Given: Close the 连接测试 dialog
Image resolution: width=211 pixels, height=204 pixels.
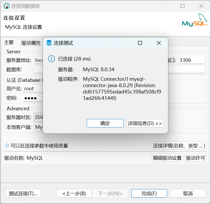Looking at the screenshot, I should [159, 43].
